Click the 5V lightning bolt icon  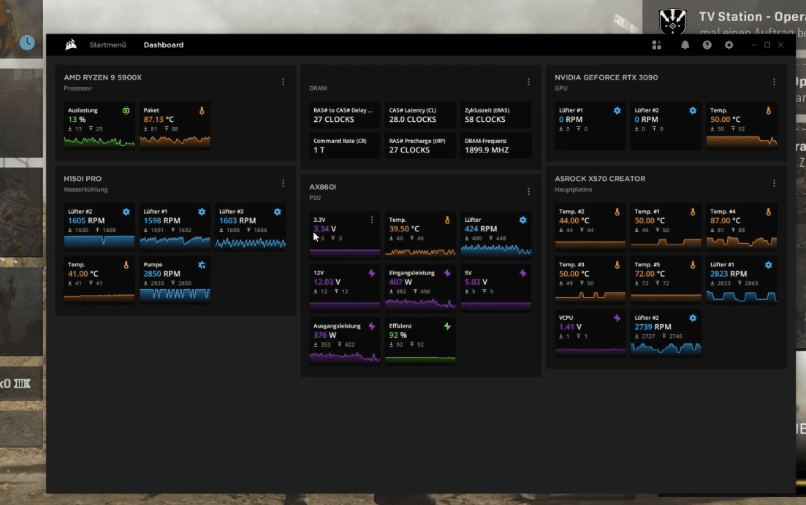[x=522, y=273]
